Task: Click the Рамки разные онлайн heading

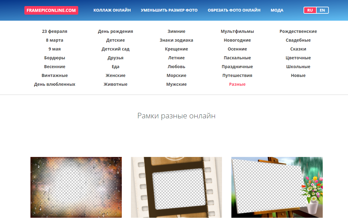Action: pos(177,116)
